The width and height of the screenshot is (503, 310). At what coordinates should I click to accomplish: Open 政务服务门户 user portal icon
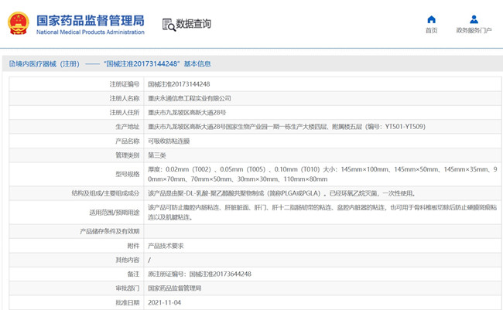pyautogui.click(x=474, y=19)
